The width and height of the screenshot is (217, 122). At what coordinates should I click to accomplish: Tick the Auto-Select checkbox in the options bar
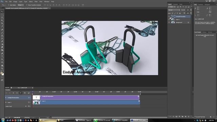click(8, 5)
